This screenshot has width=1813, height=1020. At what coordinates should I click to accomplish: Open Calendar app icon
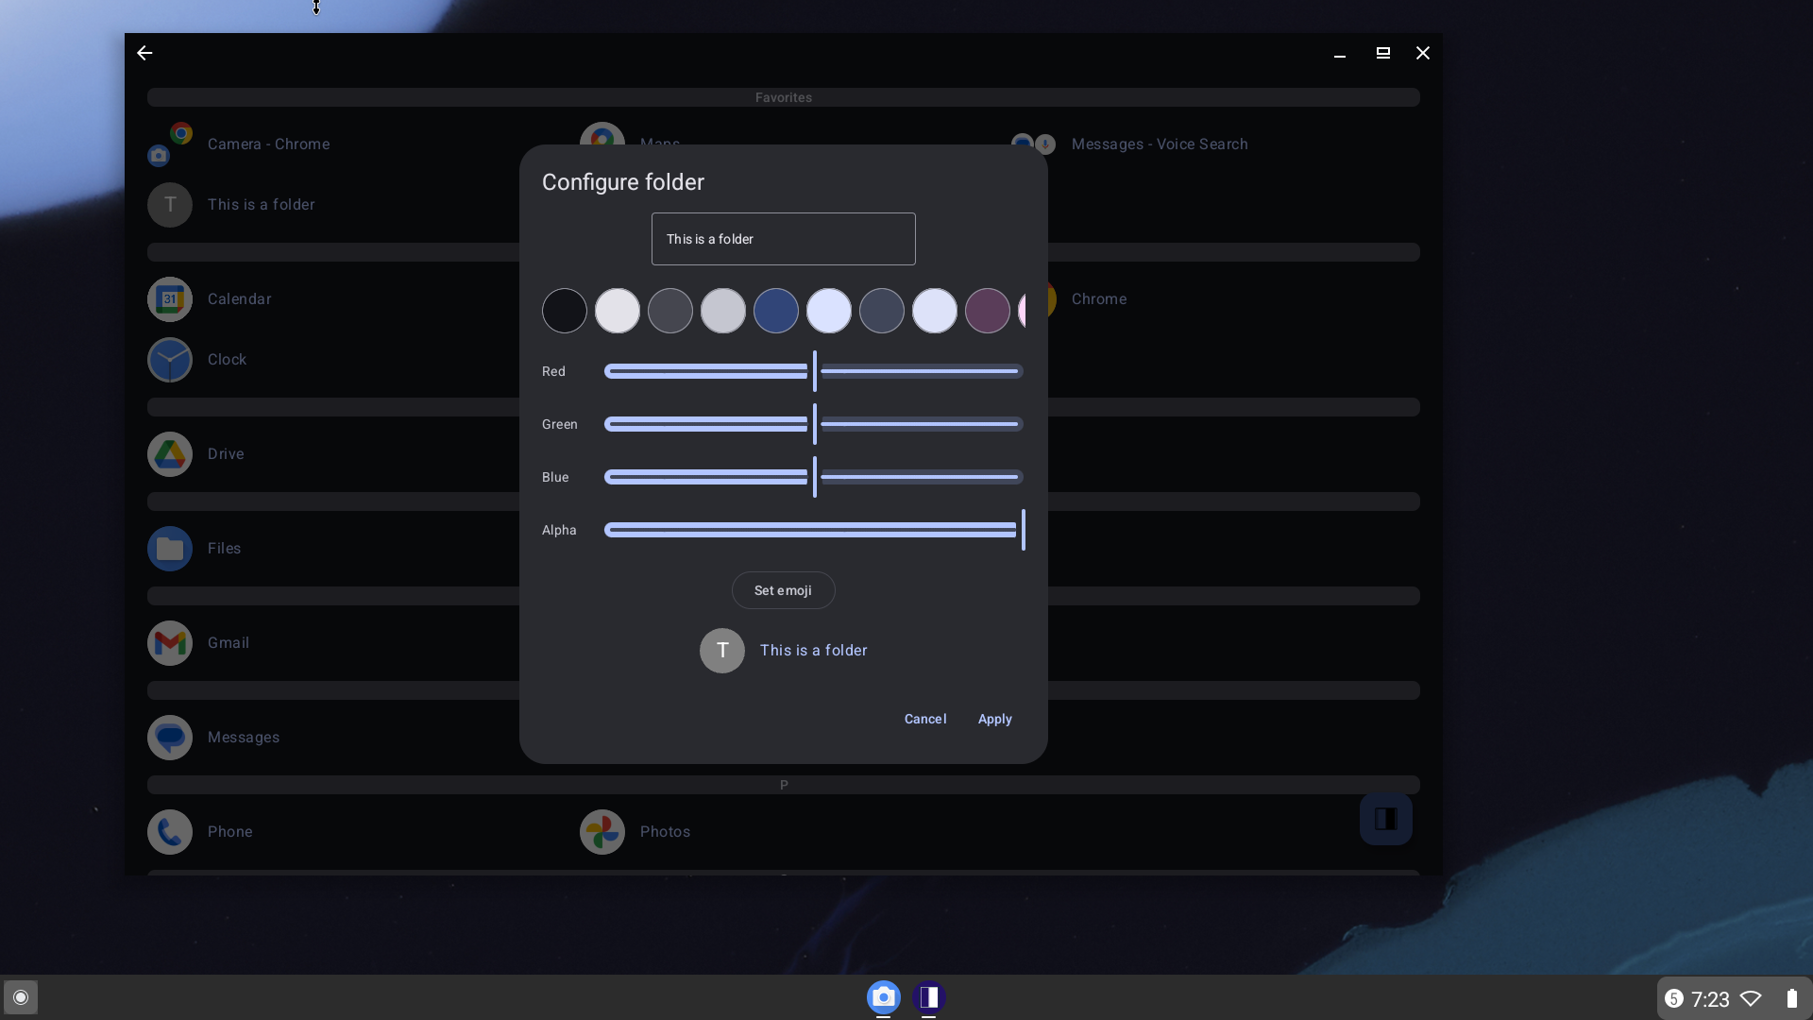click(x=170, y=299)
